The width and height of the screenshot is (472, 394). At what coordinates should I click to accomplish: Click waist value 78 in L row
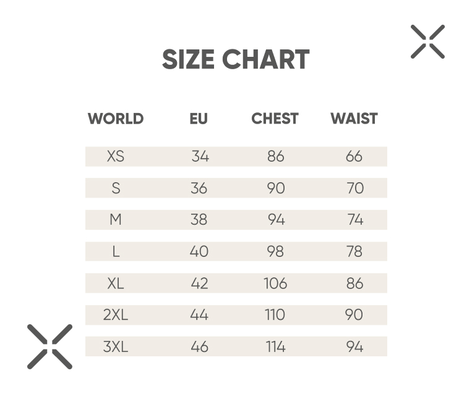(x=354, y=251)
